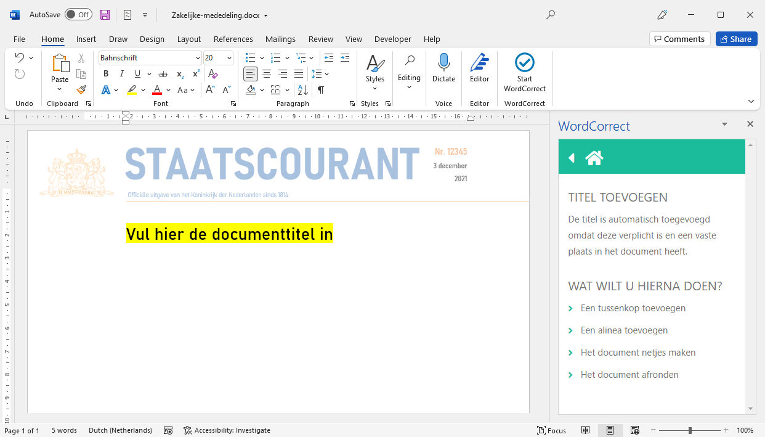The height and width of the screenshot is (437, 765).
Task: Click Increase Indent icon
Action: tap(346, 58)
